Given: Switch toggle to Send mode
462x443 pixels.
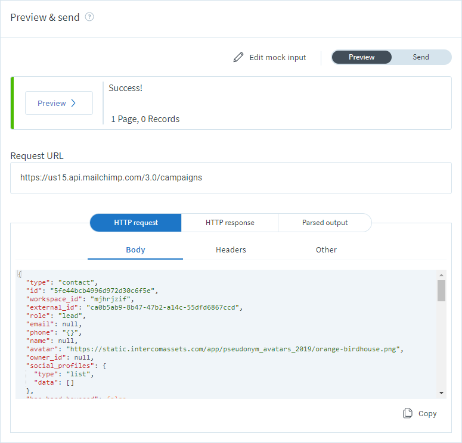Looking at the screenshot, I should 420,57.
